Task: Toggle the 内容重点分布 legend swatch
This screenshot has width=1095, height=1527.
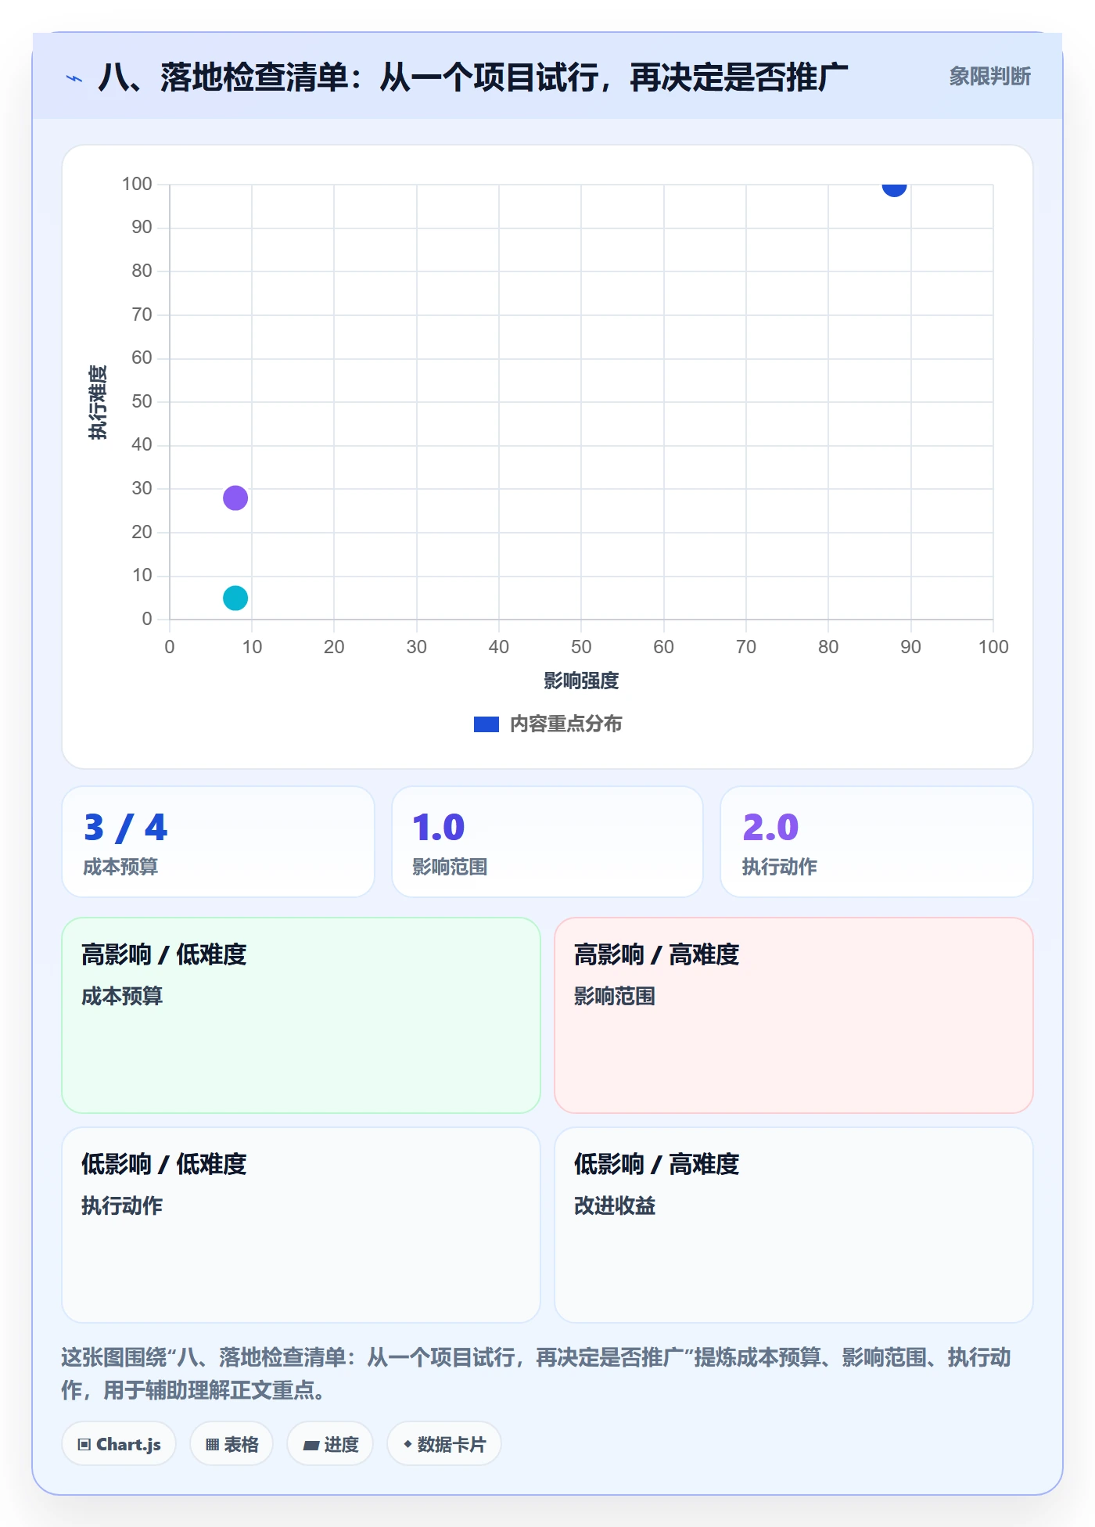Action: [x=486, y=724]
